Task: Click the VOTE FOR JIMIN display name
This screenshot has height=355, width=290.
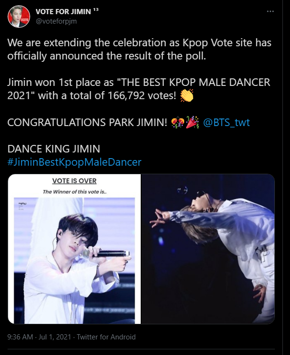Action: pos(63,11)
